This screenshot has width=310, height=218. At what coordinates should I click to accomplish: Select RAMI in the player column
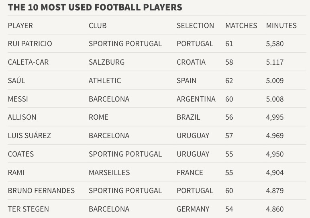(16, 173)
